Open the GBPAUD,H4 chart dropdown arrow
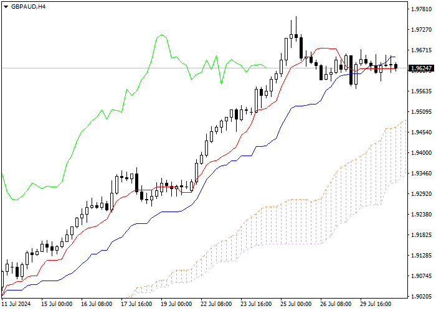Screen dimensions: 436x311 click(6, 7)
